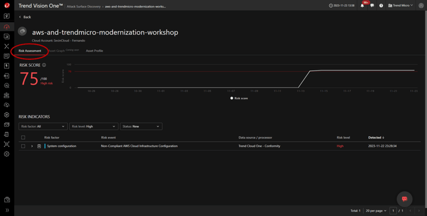Image resolution: width=427 pixels, height=216 pixels.
Task: Expand the System configuration row chevron
Action: [x=32, y=146]
